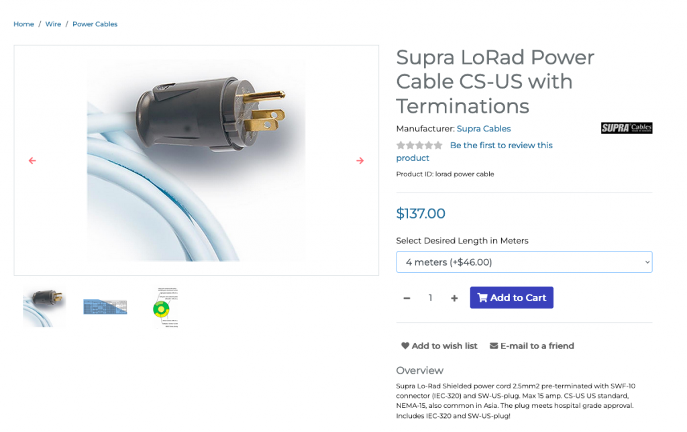This screenshot has width=687, height=432.
Task: Decrease quantity with the minus icon
Action: point(407,299)
